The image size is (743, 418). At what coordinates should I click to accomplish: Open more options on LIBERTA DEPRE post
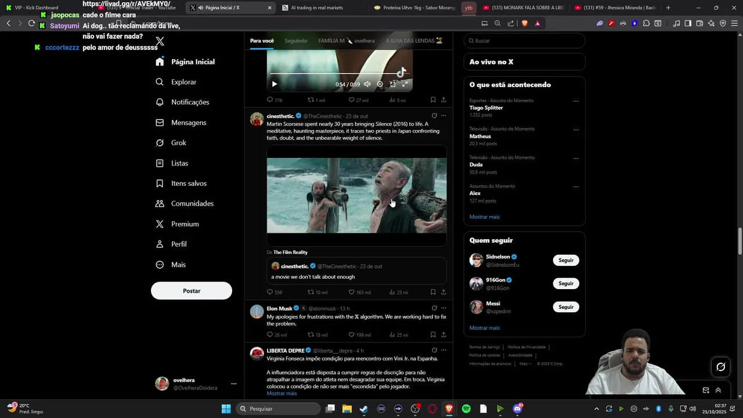(x=443, y=350)
